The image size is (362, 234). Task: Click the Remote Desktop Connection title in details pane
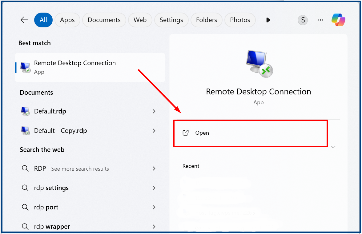coord(259,92)
